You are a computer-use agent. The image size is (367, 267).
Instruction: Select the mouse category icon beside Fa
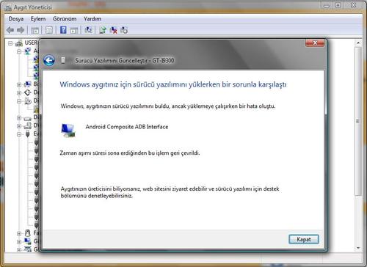[x=28, y=233]
